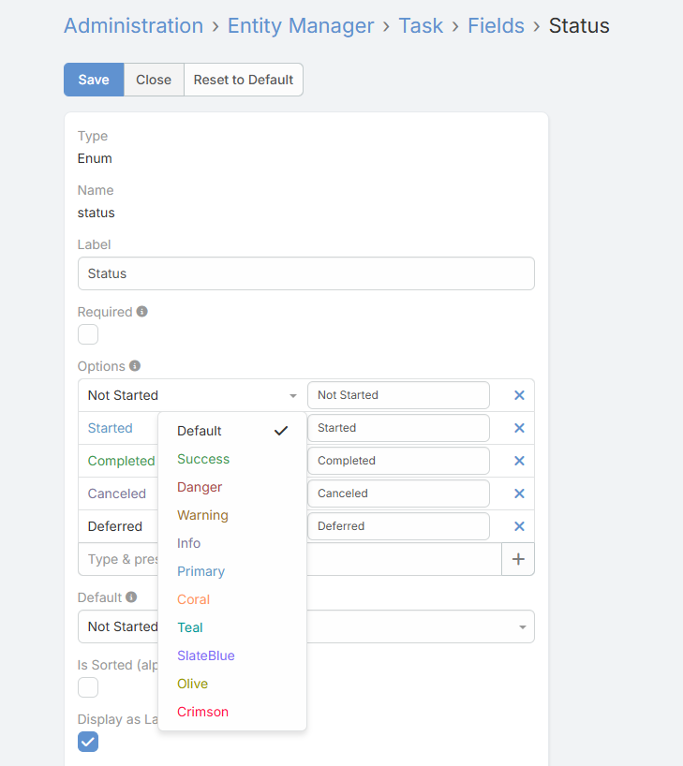This screenshot has height=766, width=683.
Task: Click X to remove Canceled option
Action: [519, 493]
